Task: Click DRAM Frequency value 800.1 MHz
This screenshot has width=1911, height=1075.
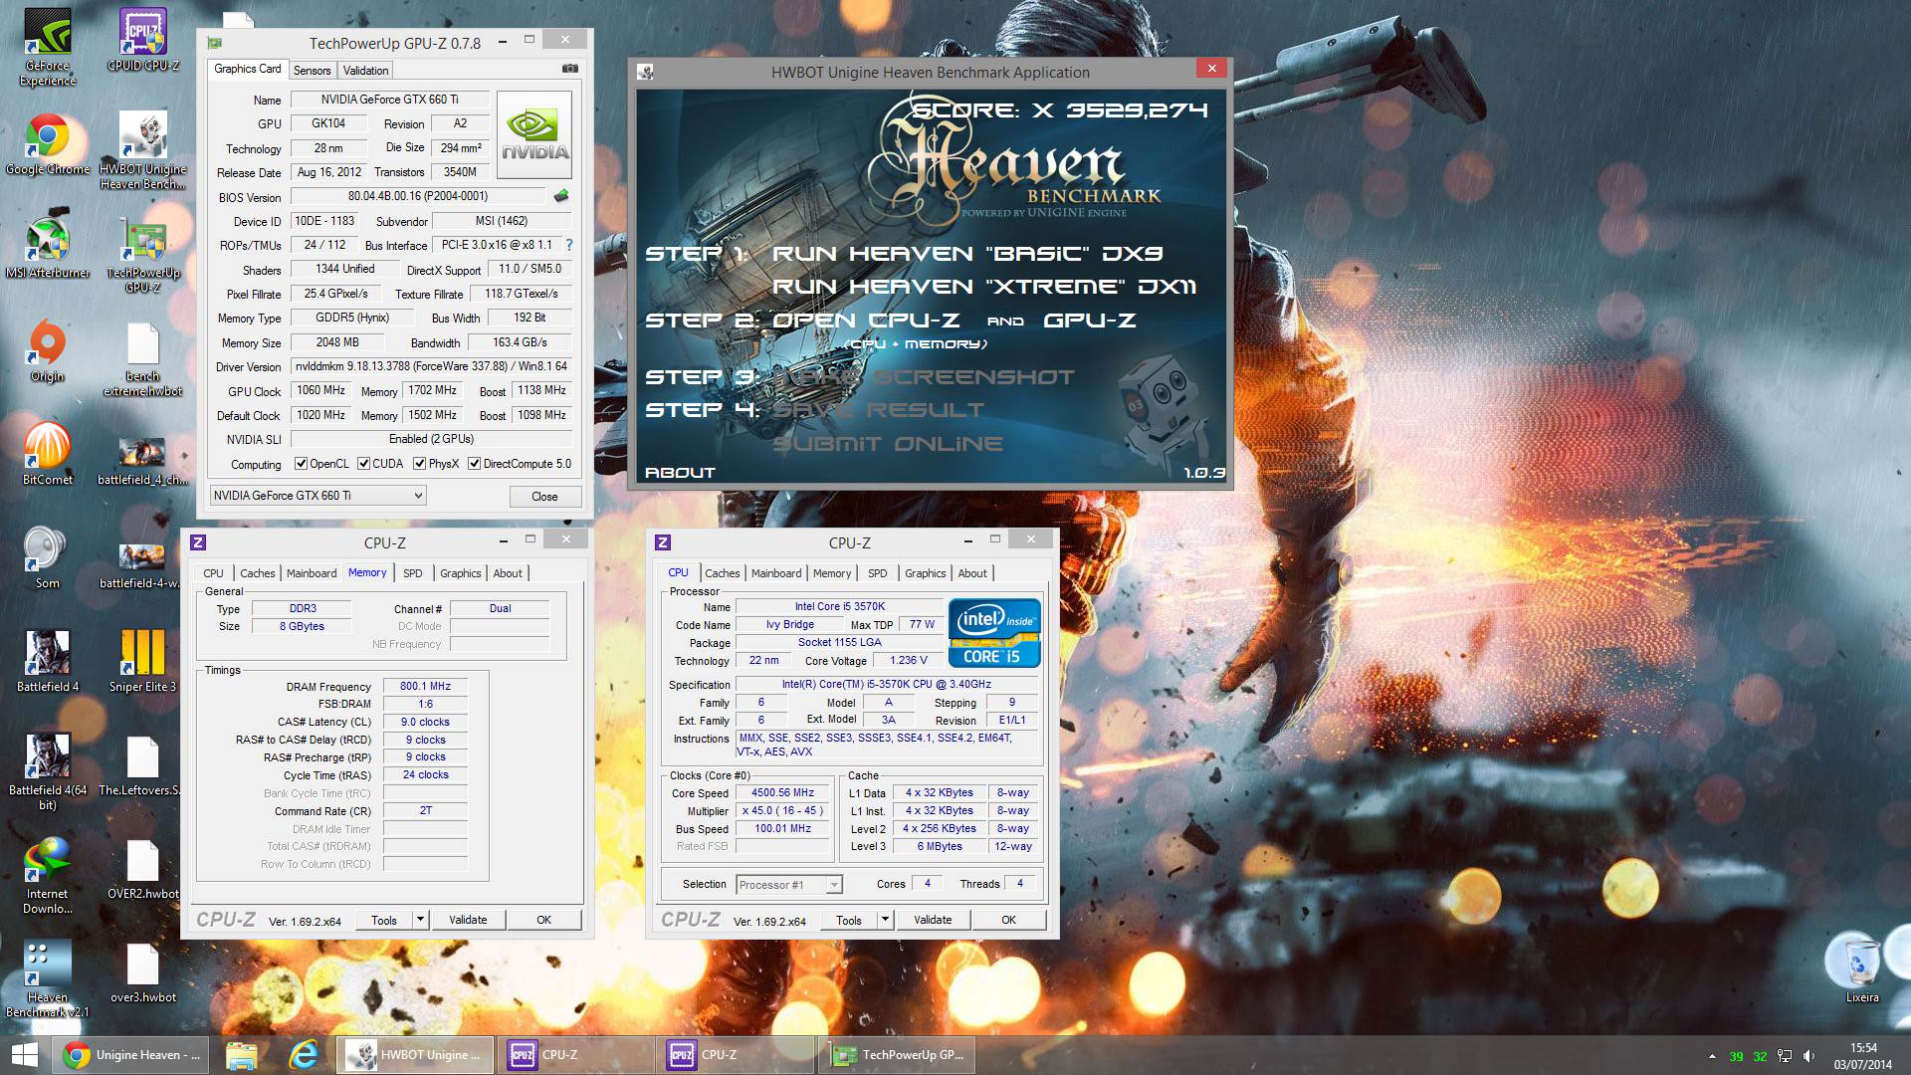Action: [425, 686]
